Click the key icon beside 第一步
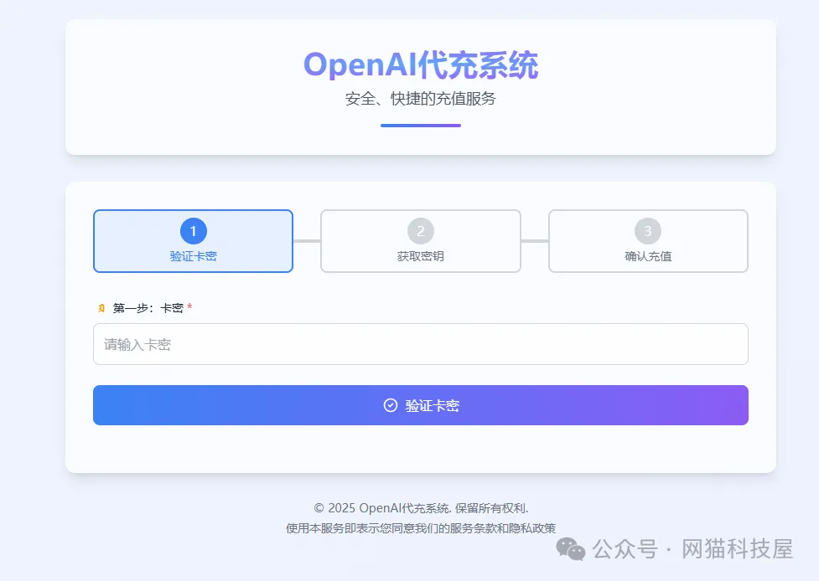819x581 pixels. pyautogui.click(x=101, y=308)
